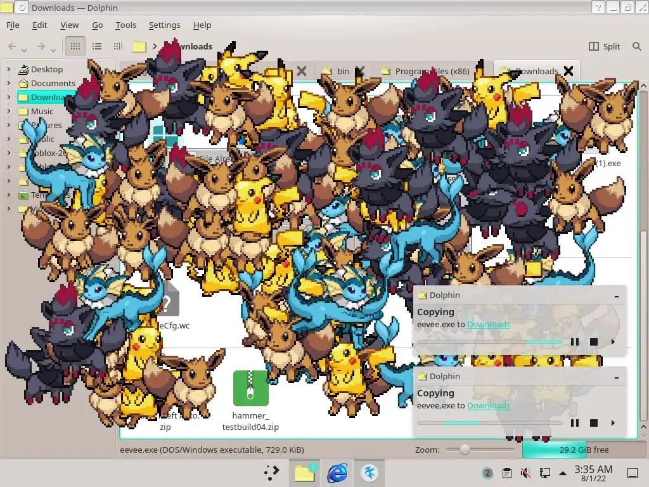Switch to Details list view mode
Screen dimensions: 649x487
point(97,46)
